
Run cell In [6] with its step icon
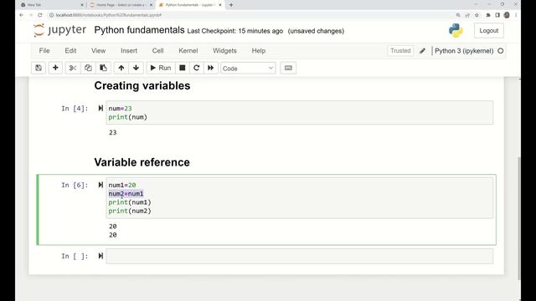coord(100,185)
